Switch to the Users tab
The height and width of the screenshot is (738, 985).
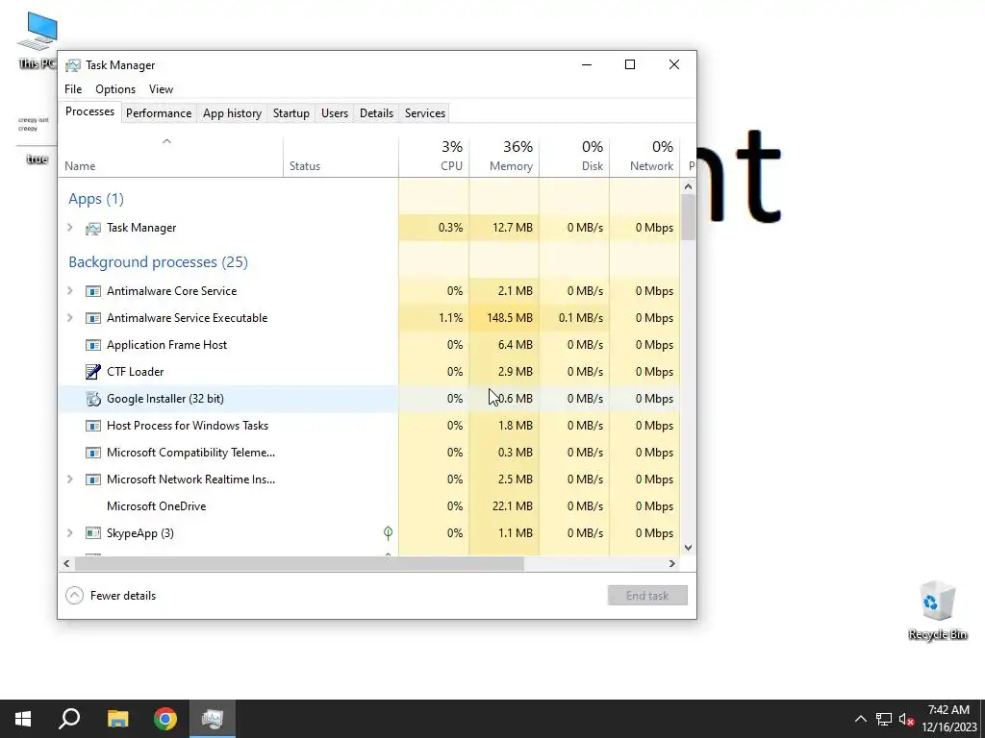point(334,113)
